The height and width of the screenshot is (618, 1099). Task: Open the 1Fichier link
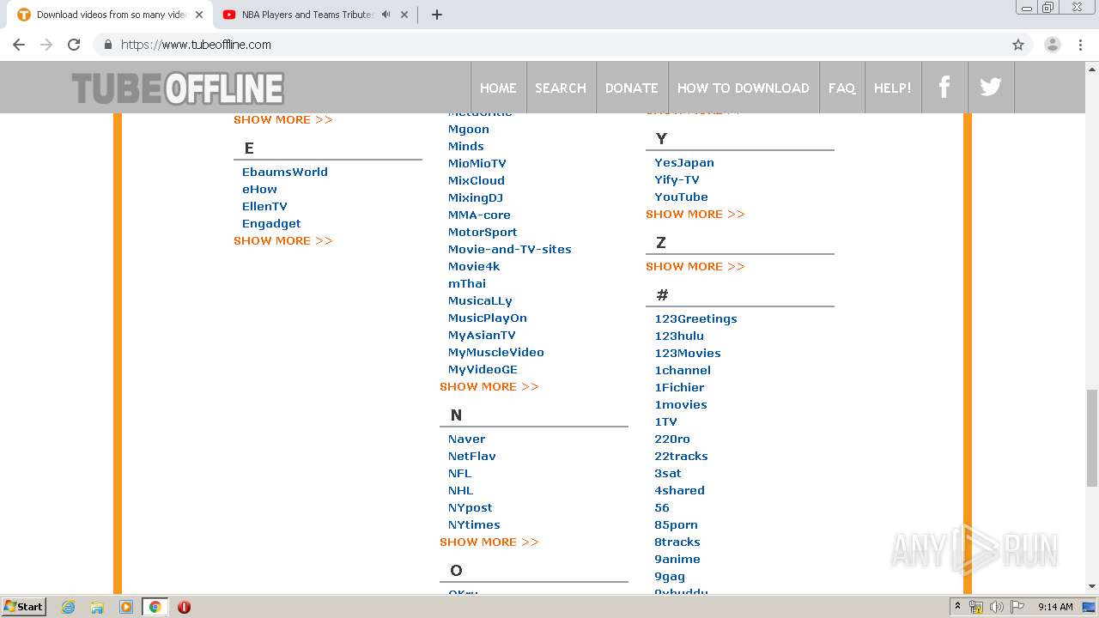point(679,387)
